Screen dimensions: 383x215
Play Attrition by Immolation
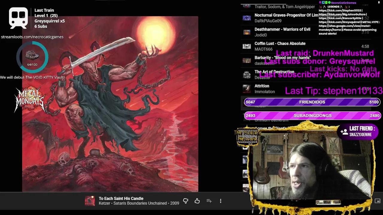pyautogui.click(x=262, y=86)
